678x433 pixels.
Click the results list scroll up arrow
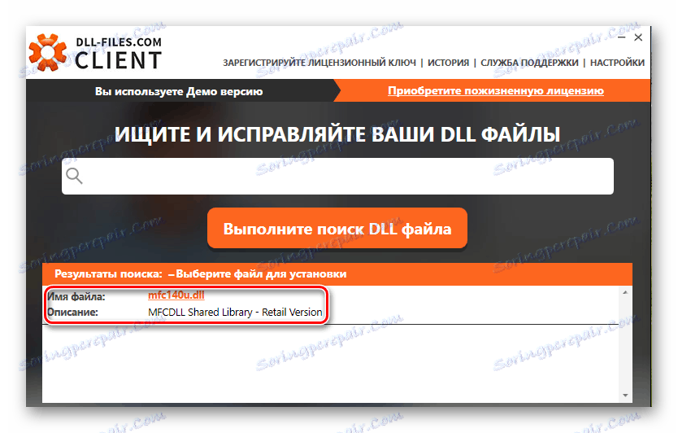coord(625,293)
